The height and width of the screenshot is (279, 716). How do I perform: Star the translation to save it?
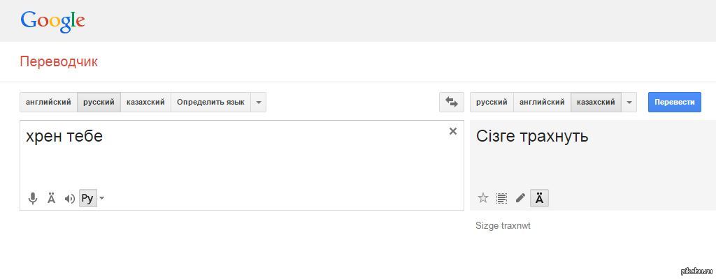[x=482, y=198]
